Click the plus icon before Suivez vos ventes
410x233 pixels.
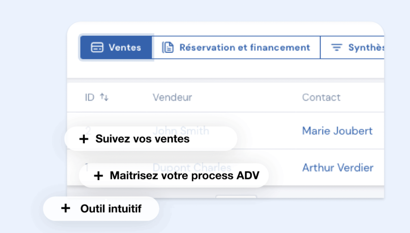84,139
